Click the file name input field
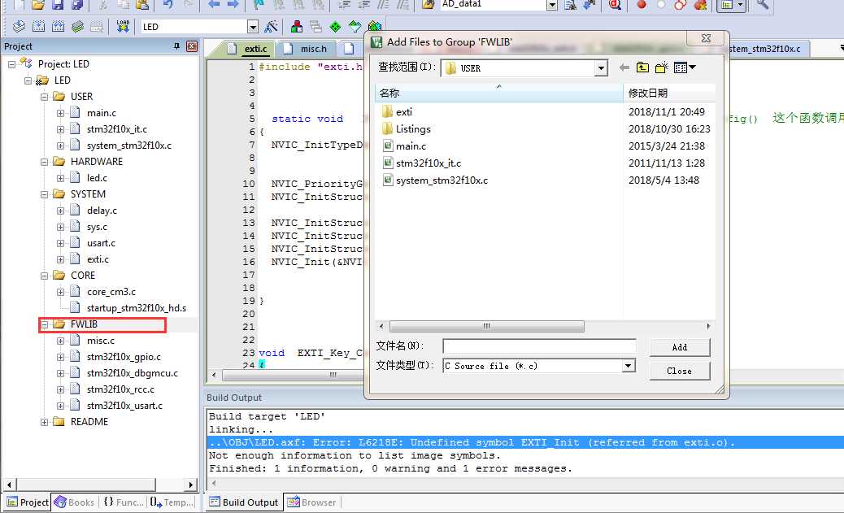The width and height of the screenshot is (844, 513). point(539,346)
